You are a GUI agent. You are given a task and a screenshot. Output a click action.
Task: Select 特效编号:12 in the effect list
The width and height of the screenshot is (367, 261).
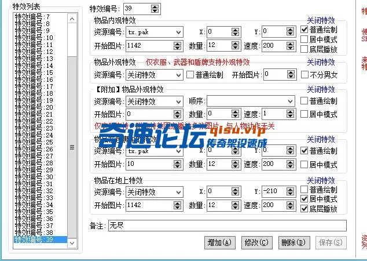41,52
